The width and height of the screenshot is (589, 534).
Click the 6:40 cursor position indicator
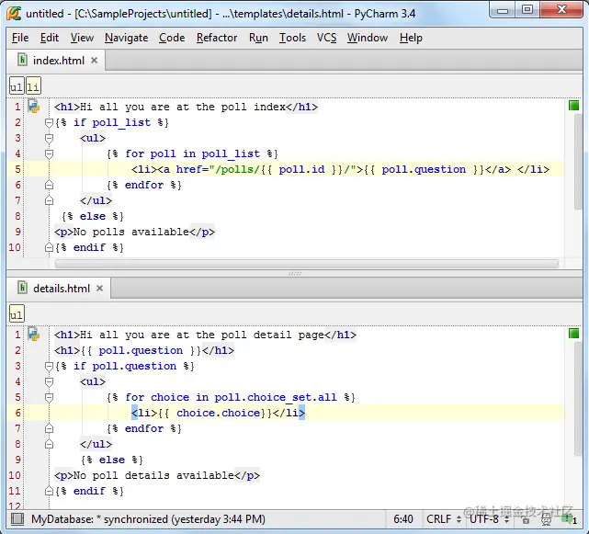[403, 519]
